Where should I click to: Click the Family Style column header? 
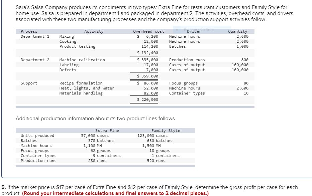[166, 130]
